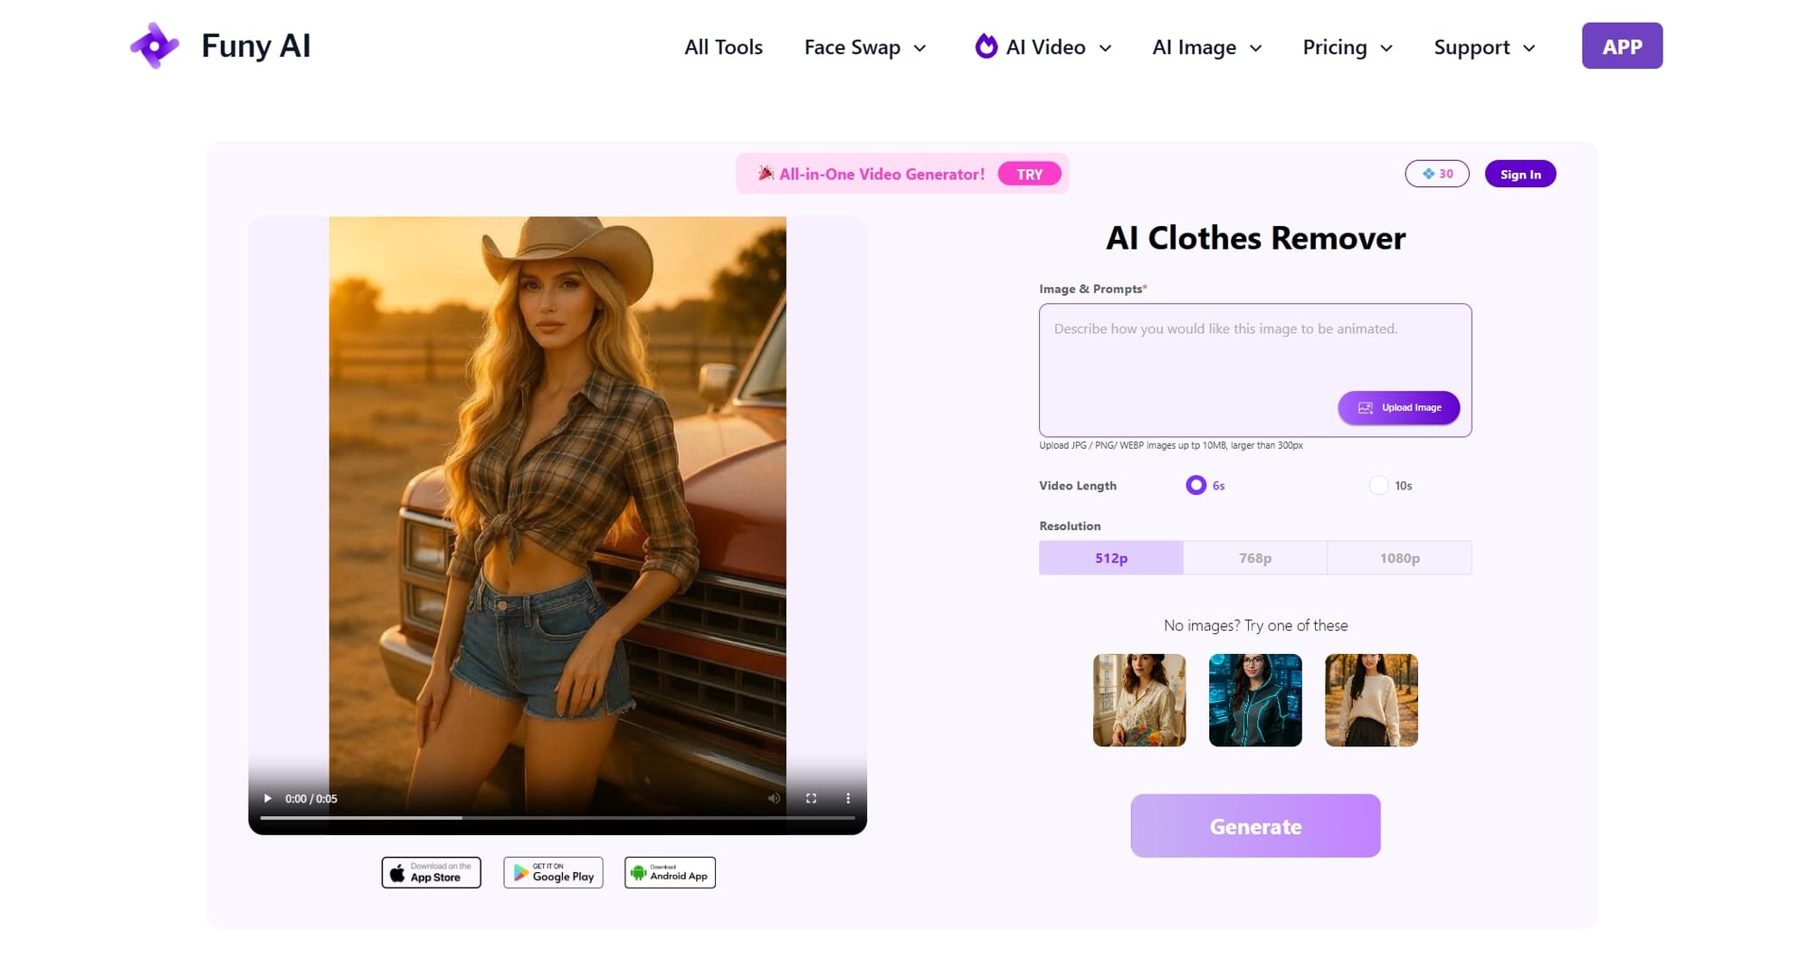Enter fullscreen in the video player
Image resolution: width=1810 pixels, height=959 pixels.
coord(811,798)
